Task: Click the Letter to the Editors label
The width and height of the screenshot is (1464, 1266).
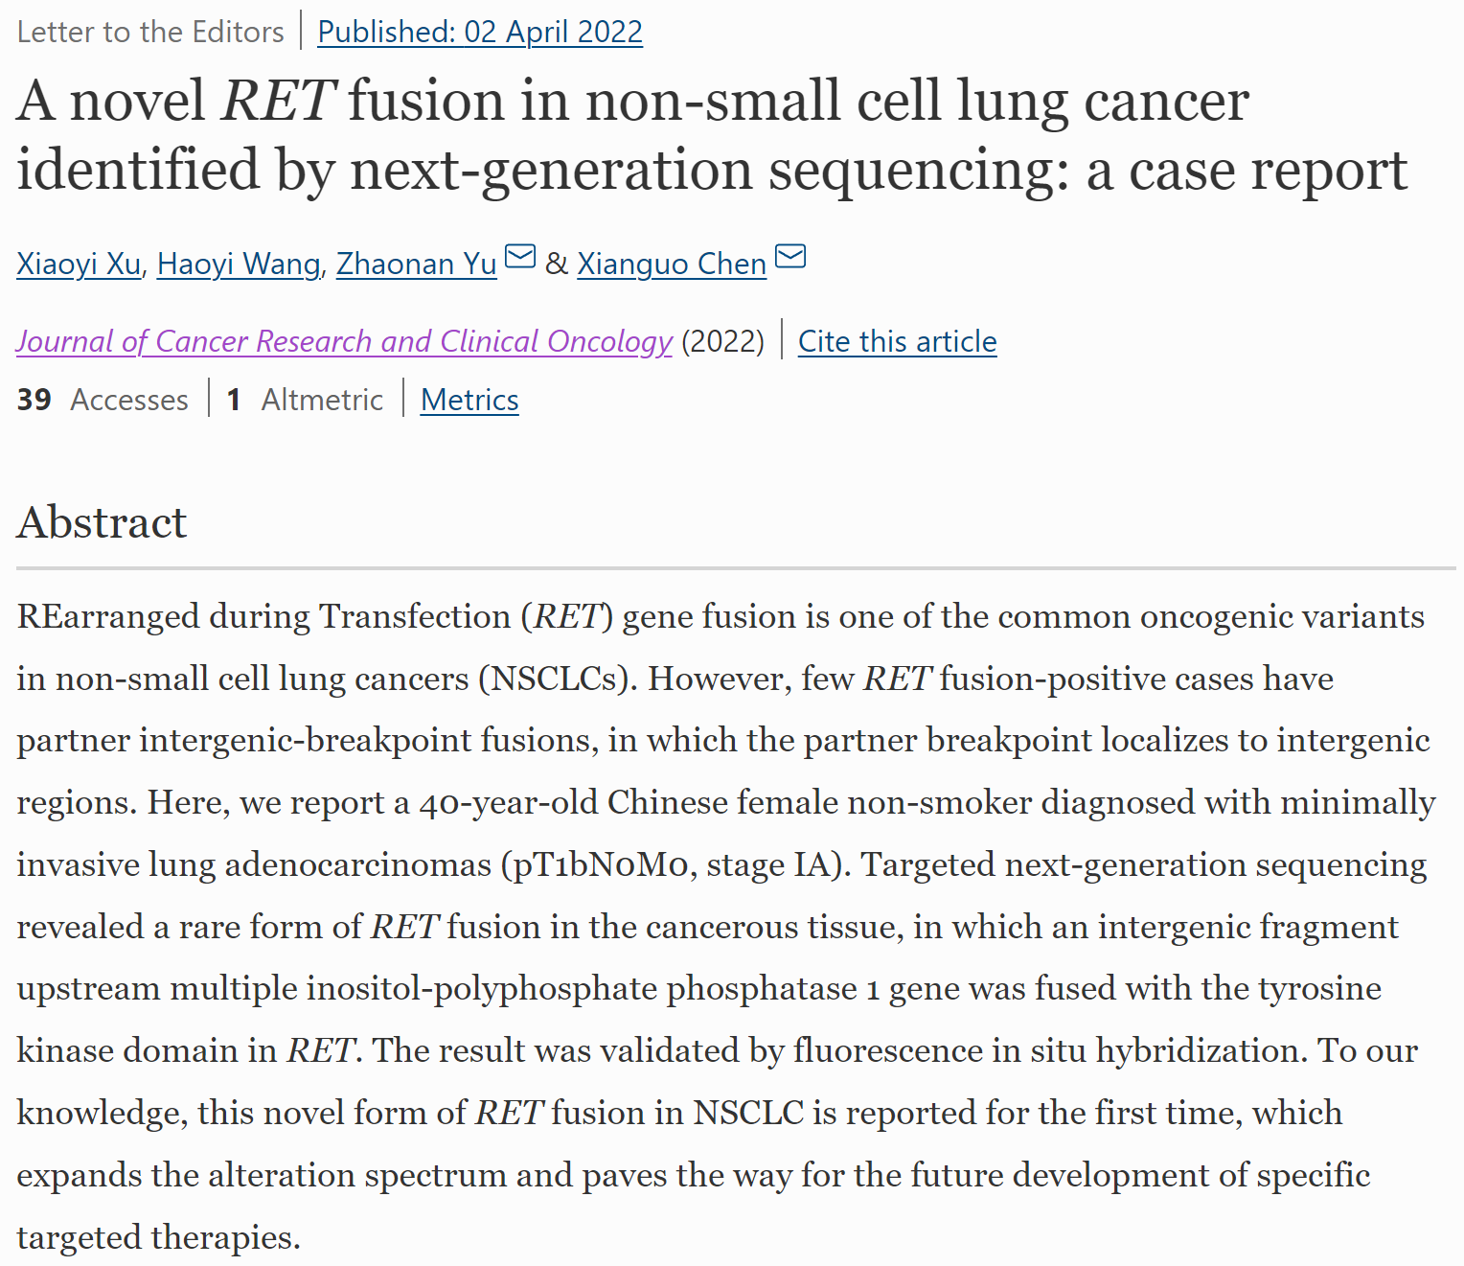Action: (150, 32)
